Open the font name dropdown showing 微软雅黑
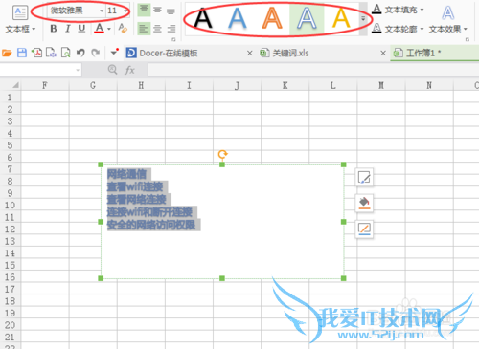Image resolution: width=479 pixels, height=349 pixels. (102, 11)
